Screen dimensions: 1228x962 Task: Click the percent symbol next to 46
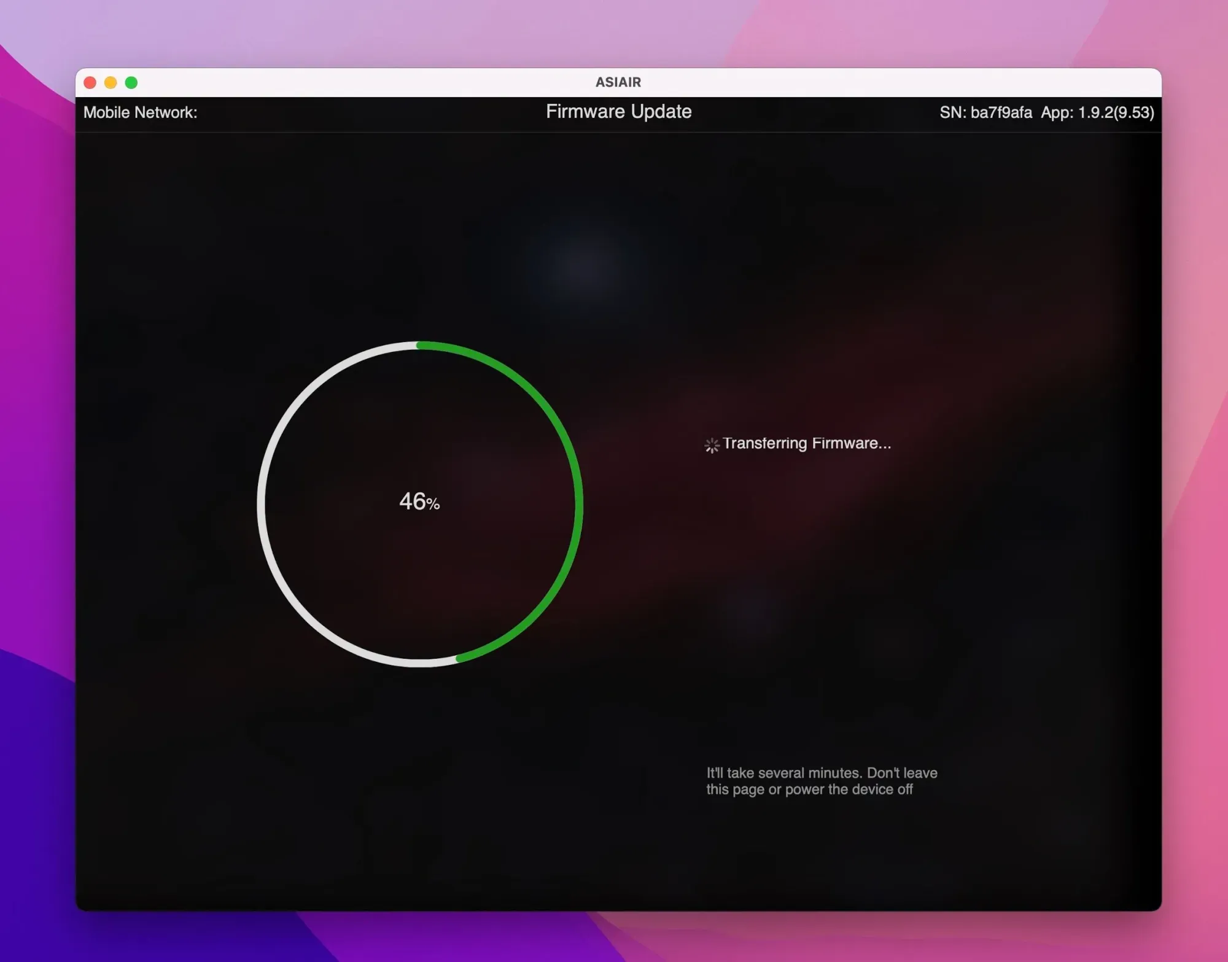click(433, 505)
